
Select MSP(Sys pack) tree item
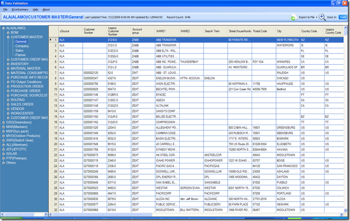(x=17, y=131)
